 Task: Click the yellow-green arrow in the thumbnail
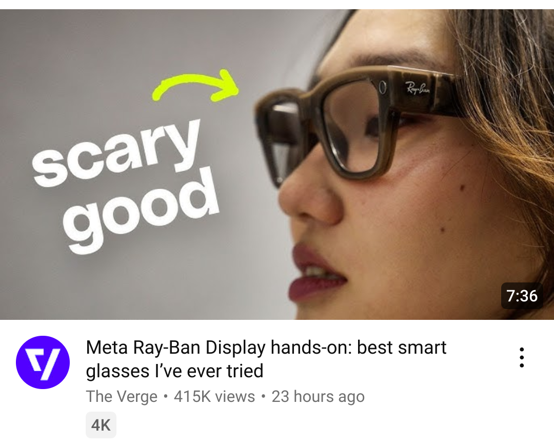pos(196,85)
